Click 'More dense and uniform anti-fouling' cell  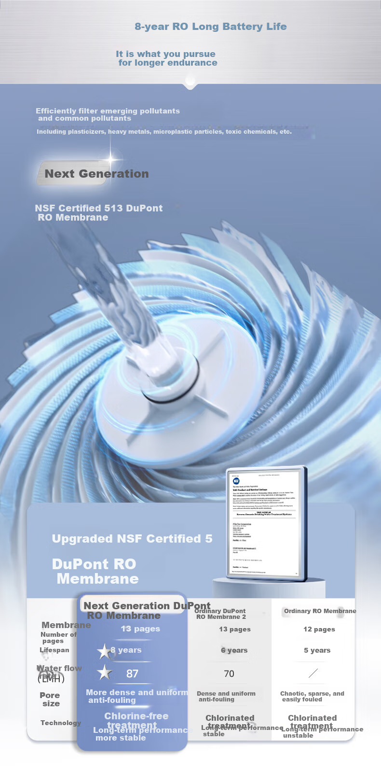pyautogui.click(x=137, y=696)
